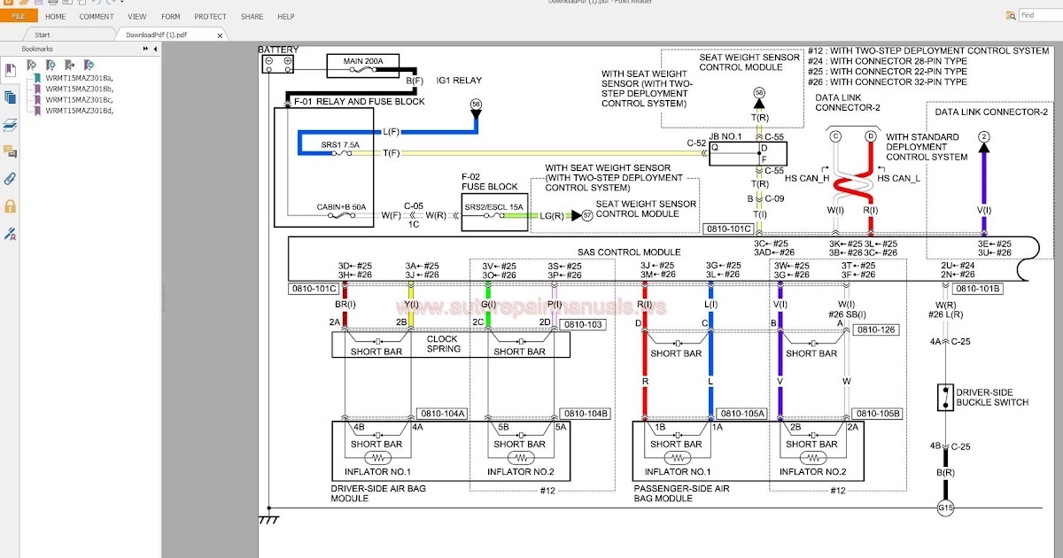The width and height of the screenshot is (1063, 558).
Task: Click the SAS CONTROL MODULE text
Action: click(629, 252)
